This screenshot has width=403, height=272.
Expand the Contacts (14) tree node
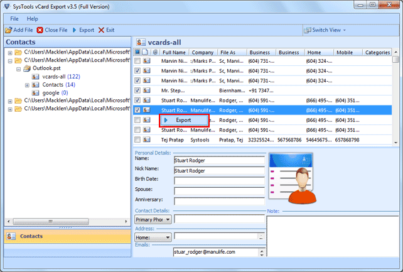tap(27, 85)
